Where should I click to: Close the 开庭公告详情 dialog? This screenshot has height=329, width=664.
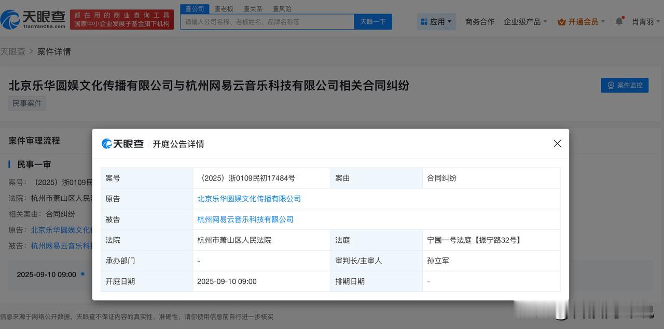point(557,143)
